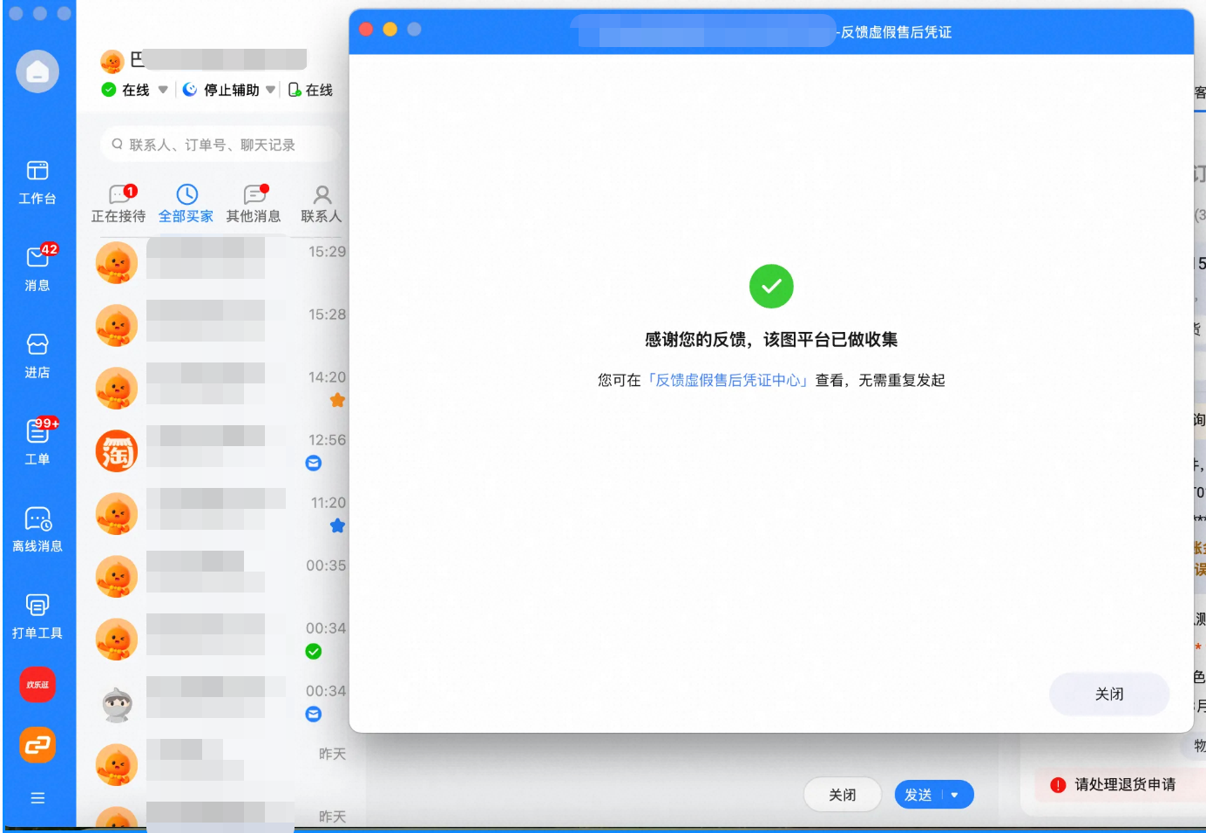Click the search magnifier icon
Viewport: 1206px width, 833px height.
pyautogui.click(x=118, y=144)
